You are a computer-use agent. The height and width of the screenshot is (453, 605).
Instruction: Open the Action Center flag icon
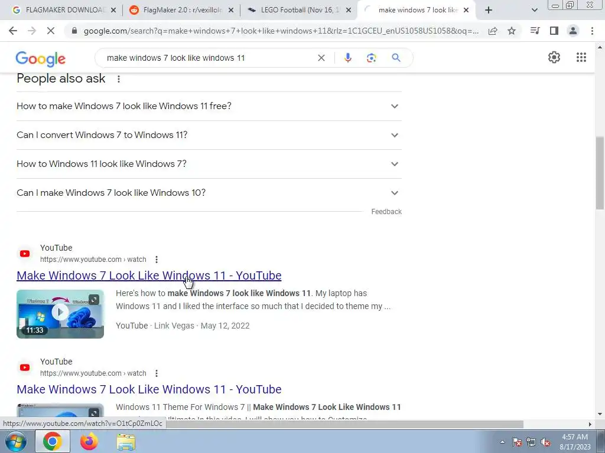click(516, 442)
